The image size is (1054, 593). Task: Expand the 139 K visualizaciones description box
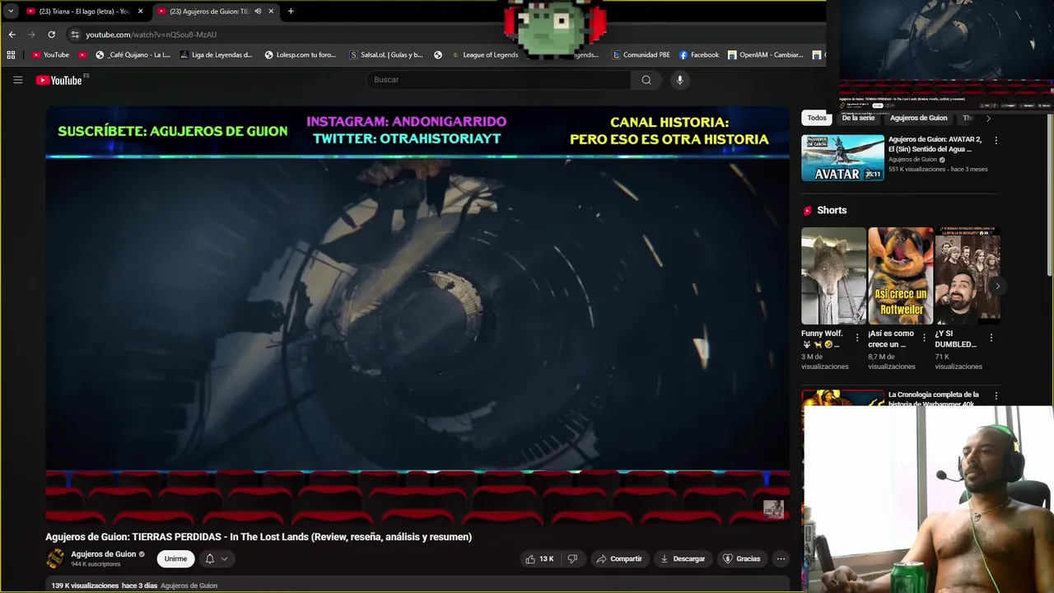(x=417, y=586)
